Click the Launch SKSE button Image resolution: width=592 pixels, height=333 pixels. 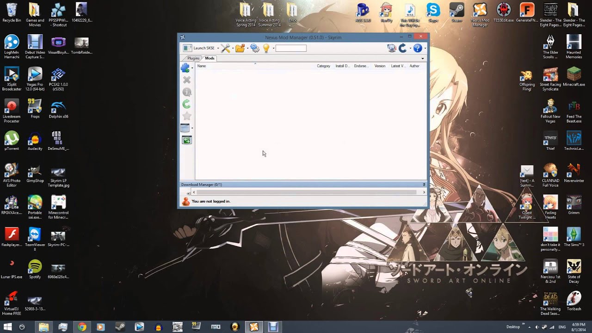pyautogui.click(x=198, y=48)
